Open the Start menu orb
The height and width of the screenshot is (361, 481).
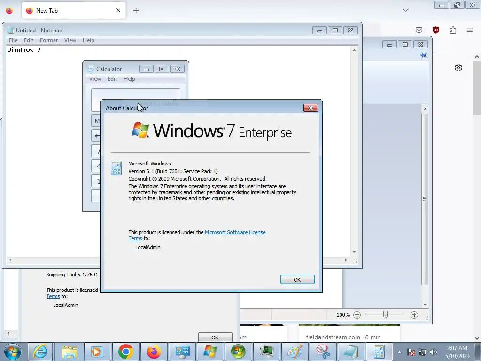click(13, 352)
